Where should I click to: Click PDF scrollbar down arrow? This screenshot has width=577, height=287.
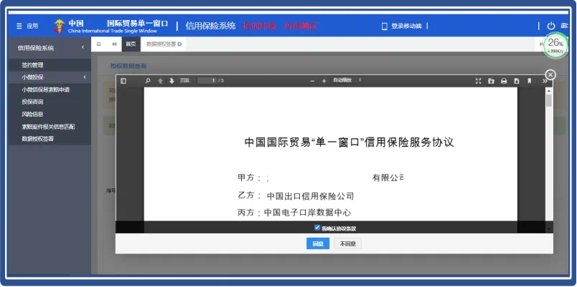(549, 229)
